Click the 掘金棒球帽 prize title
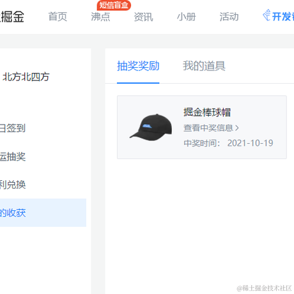 click(207, 112)
